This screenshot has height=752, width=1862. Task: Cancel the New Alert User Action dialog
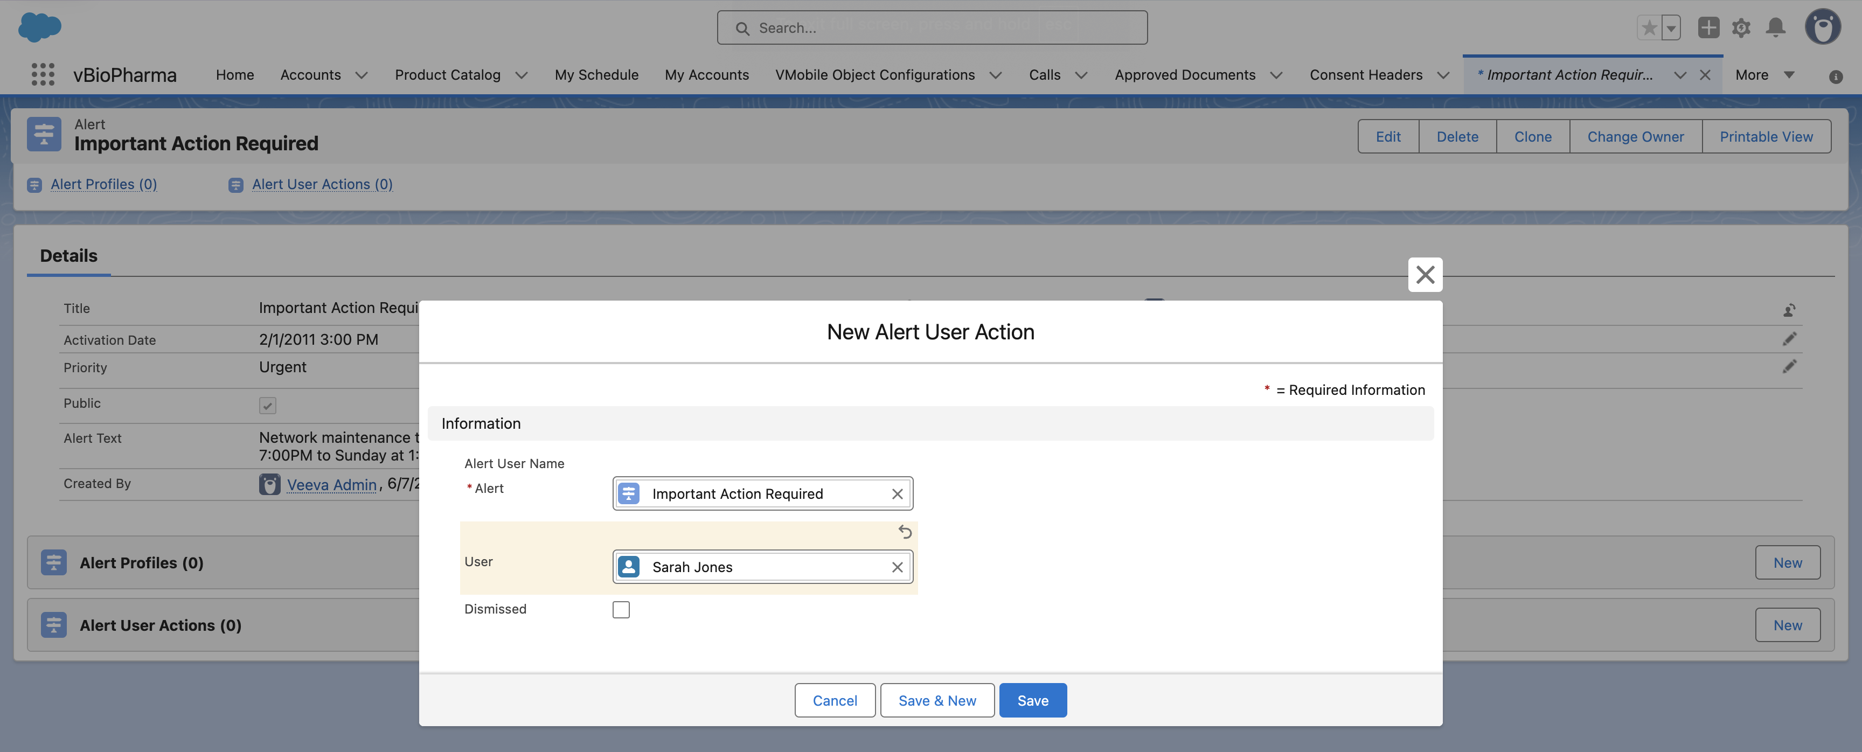pos(834,700)
